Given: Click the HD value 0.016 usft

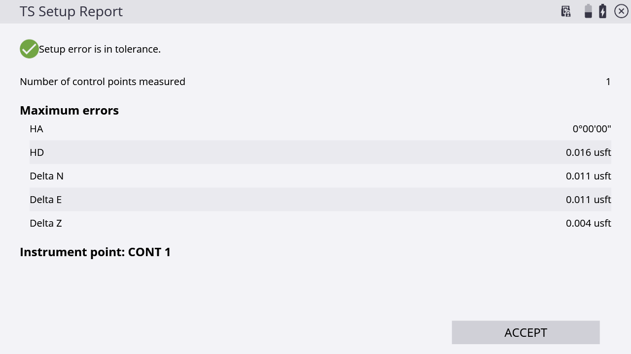Looking at the screenshot, I should click(x=589, y=152).
